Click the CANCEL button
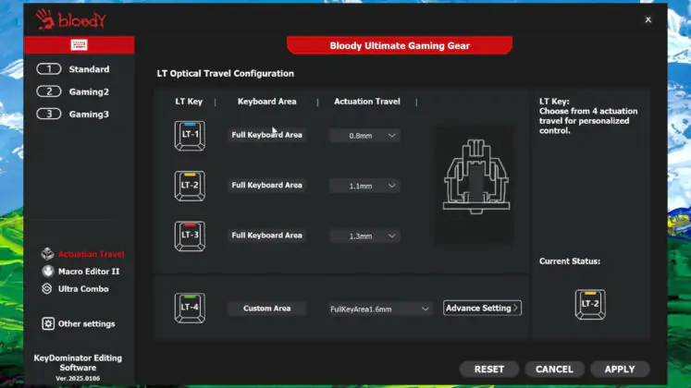691x388 pixels. (x=554, y=370)
